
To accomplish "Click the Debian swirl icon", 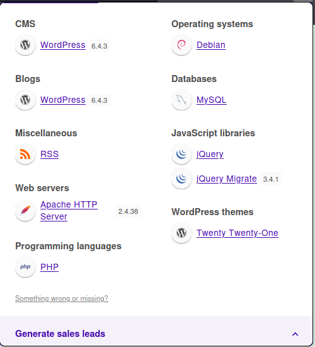I will (181, 45).
